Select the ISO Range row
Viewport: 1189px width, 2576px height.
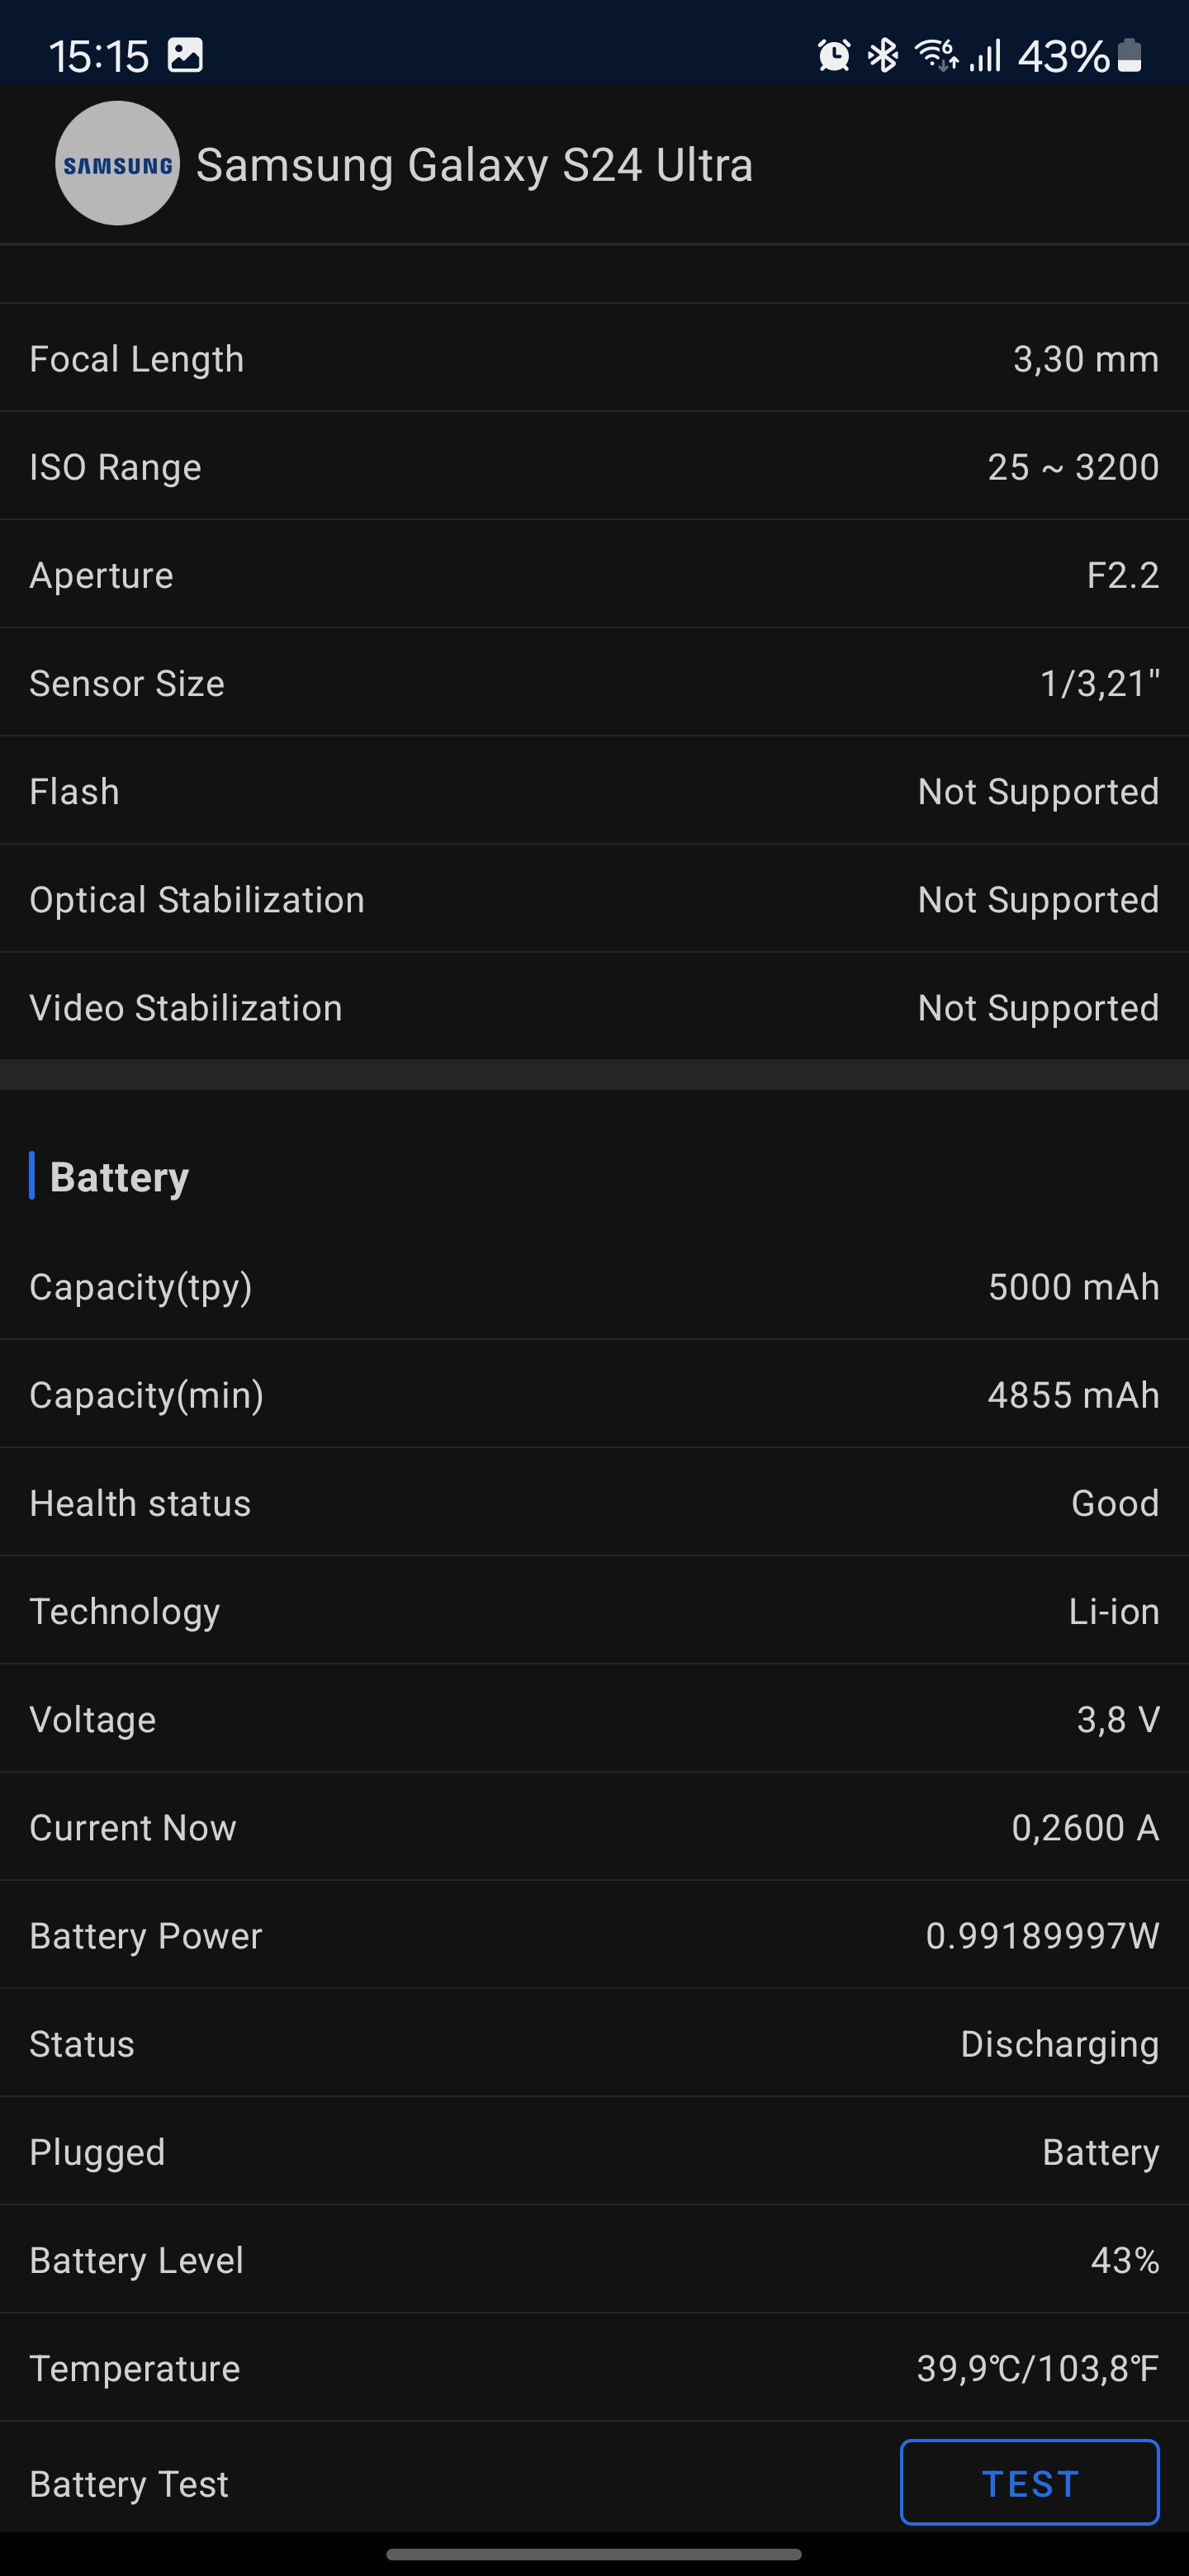tap(594, 467)
